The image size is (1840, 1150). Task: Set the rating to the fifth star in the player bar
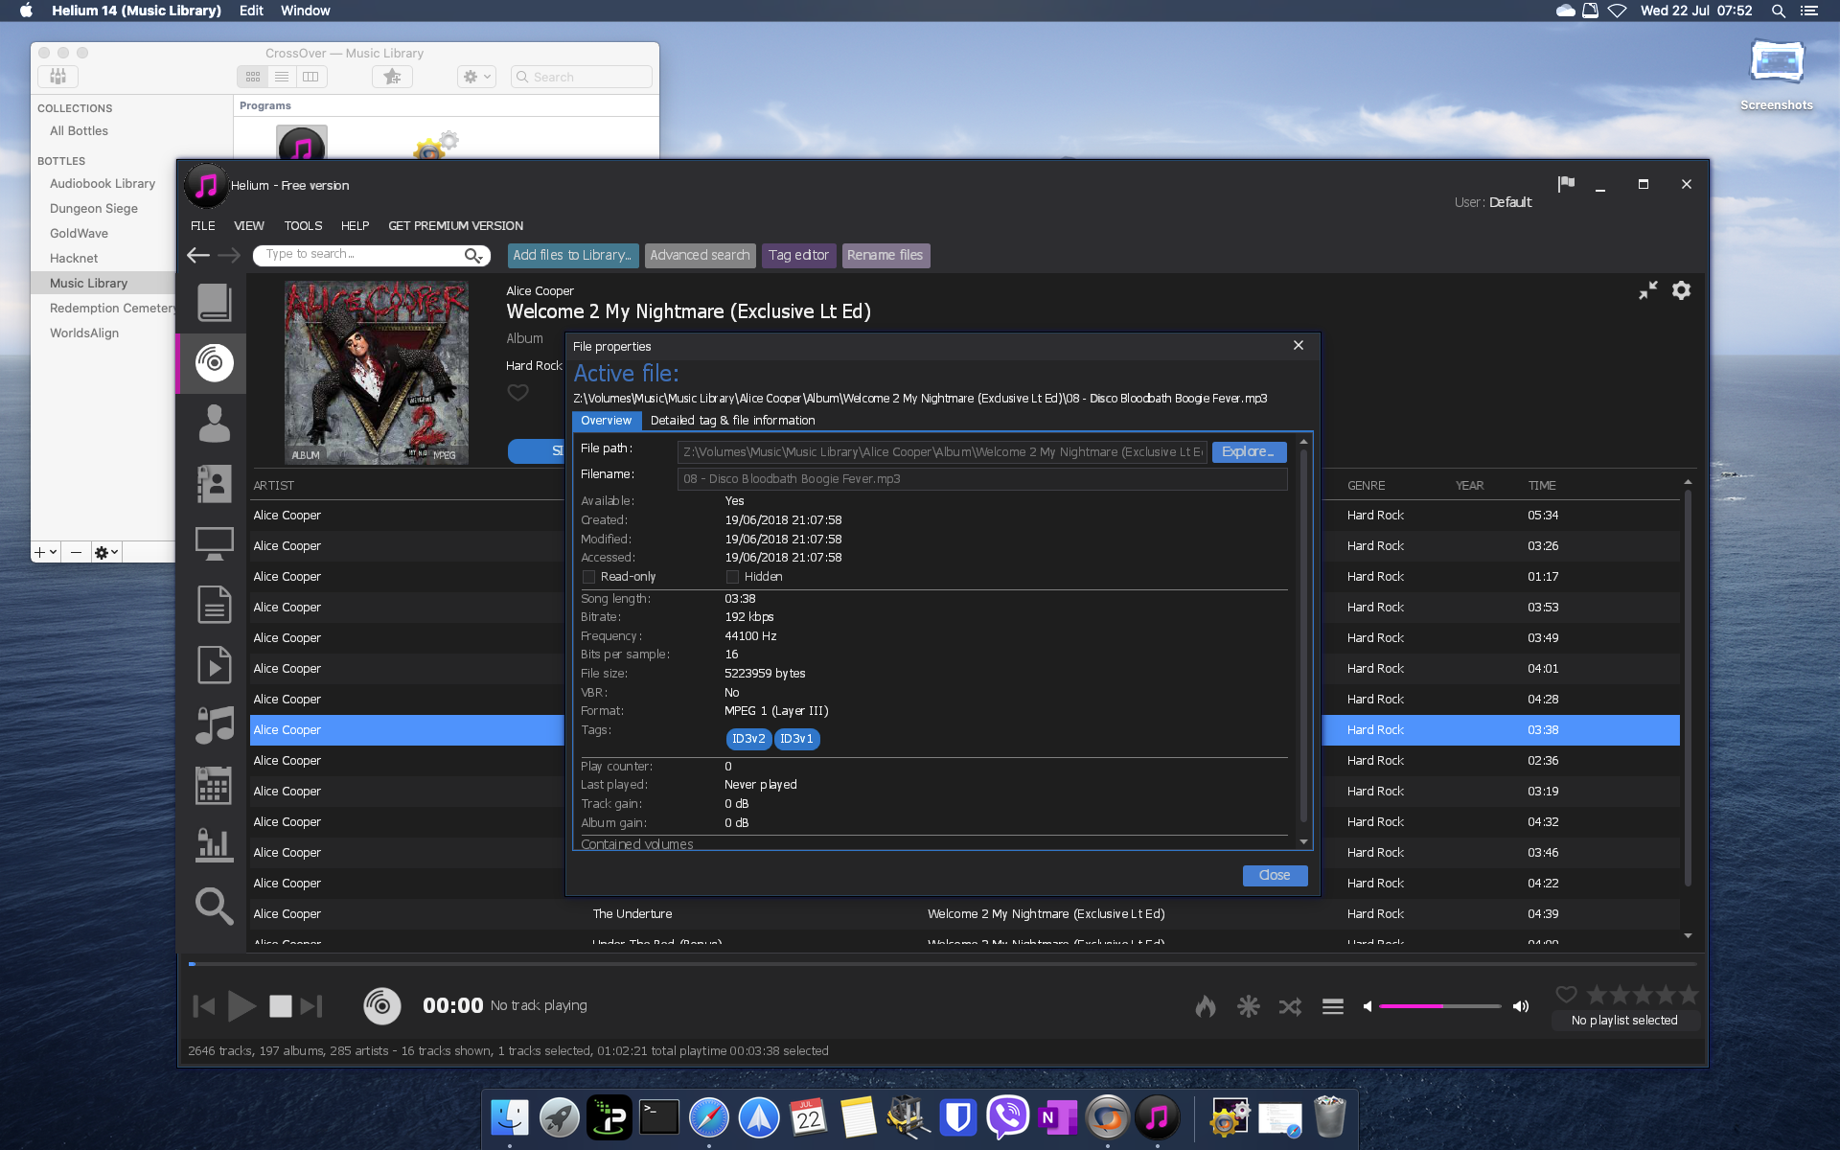tap(1689, 995)
